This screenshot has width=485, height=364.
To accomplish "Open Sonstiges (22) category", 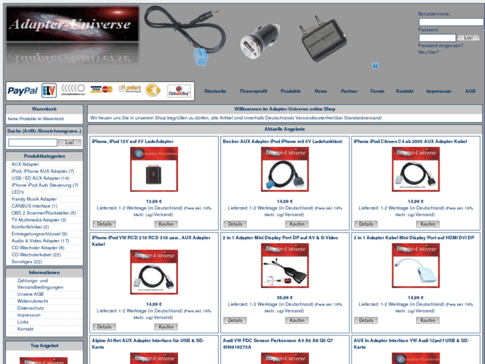I will 27,262.
